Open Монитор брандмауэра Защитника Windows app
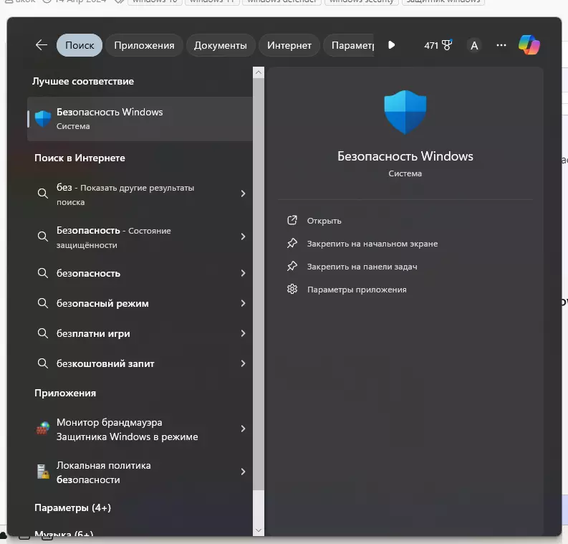 click(x=127, y=429)
